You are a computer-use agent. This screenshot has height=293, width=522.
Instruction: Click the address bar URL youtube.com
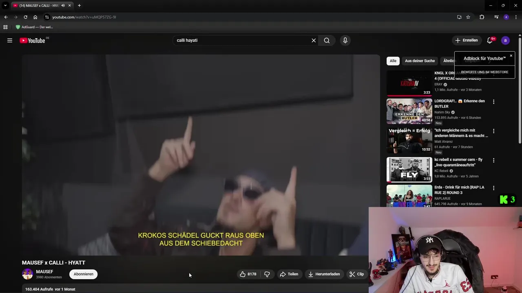tap(84, 17)
